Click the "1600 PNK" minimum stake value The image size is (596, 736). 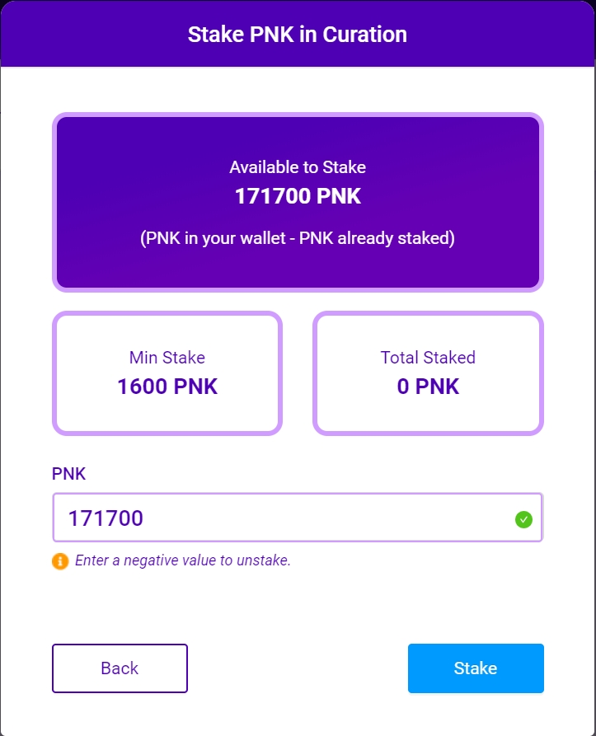tap(167, 387)
